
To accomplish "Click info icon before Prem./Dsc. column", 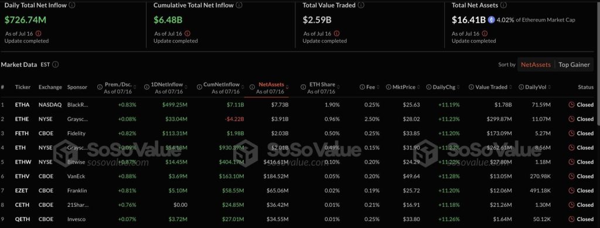I will [100, 87].
